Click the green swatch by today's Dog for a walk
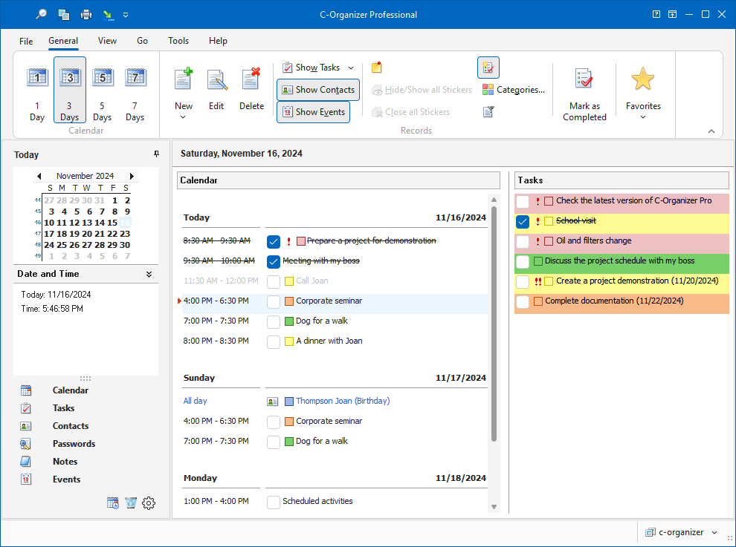 click(x=289, y=321)
